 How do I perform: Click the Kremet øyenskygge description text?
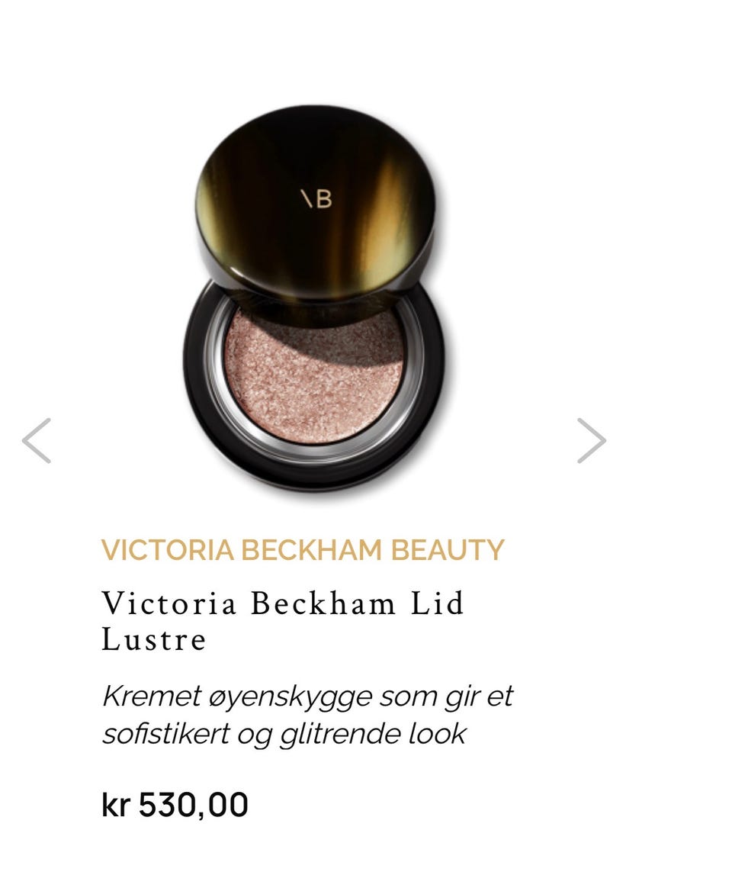pos(307,715)
